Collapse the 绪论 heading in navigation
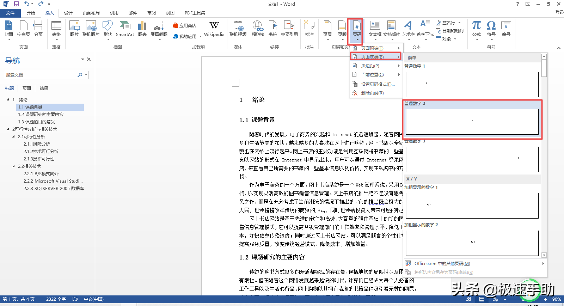564x306 pixels. tap(8, 99)
